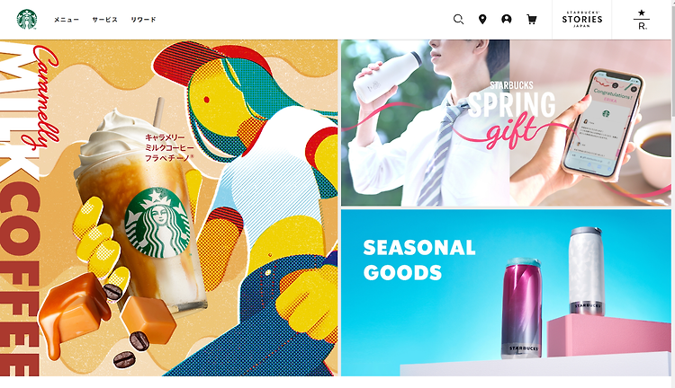Screen dimensions: 675x388
Task: Click the キャラメリー ミルクコーヒー フラペチーノ text
Action: tap(169, 148)
